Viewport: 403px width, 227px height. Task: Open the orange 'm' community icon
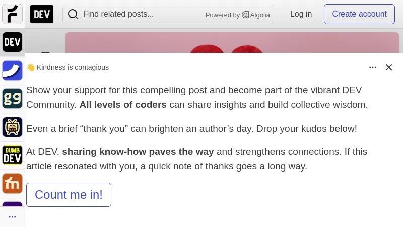[x=12, y=184]
